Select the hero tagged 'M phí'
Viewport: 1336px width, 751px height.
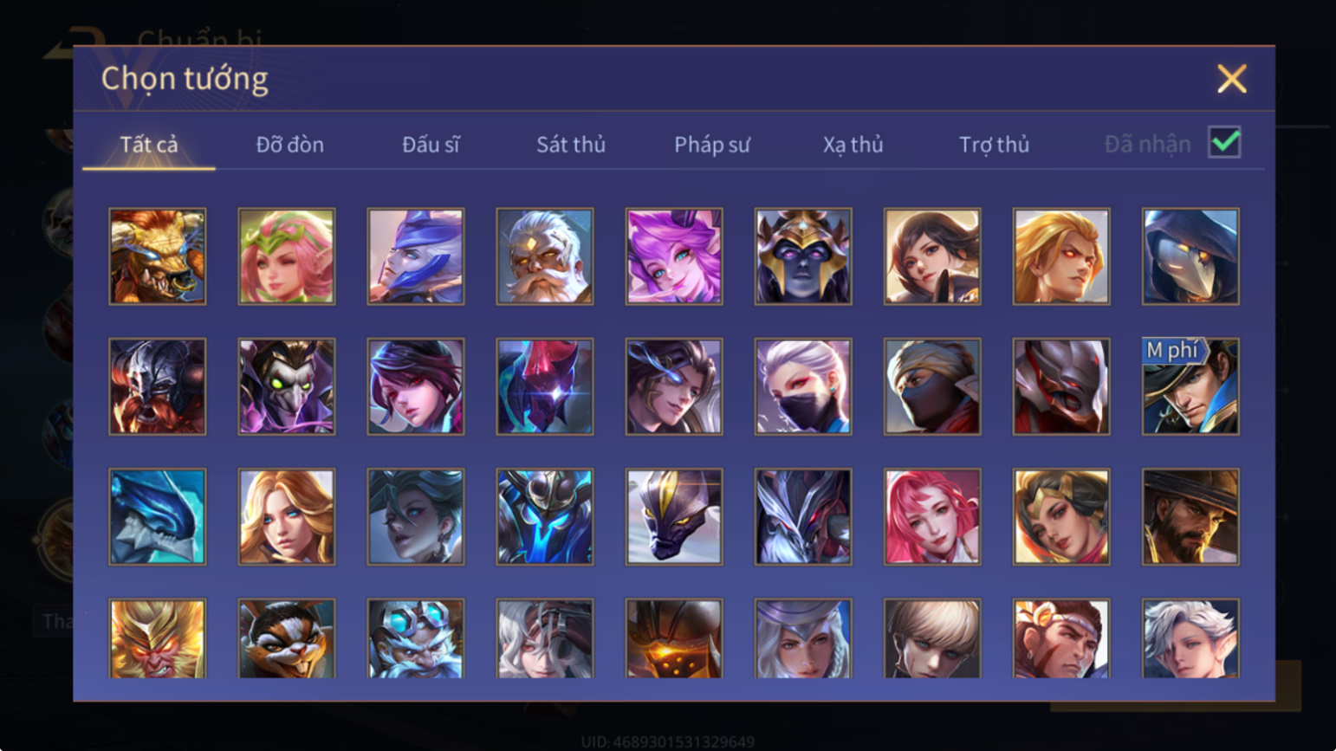pos(1190,386)
